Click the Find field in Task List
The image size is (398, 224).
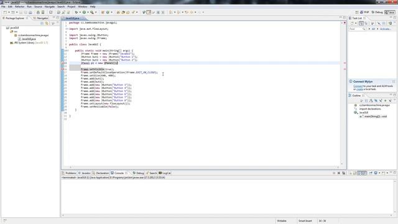pyautogui.click(x=357, y=29)
